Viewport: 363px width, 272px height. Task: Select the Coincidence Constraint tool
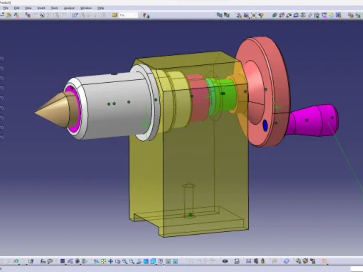tap(275, 15)
